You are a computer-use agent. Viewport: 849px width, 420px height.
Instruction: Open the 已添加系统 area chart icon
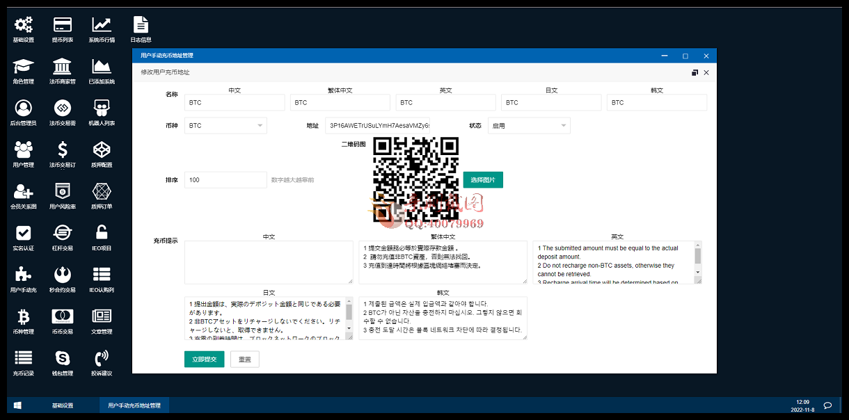coord(102,67)
